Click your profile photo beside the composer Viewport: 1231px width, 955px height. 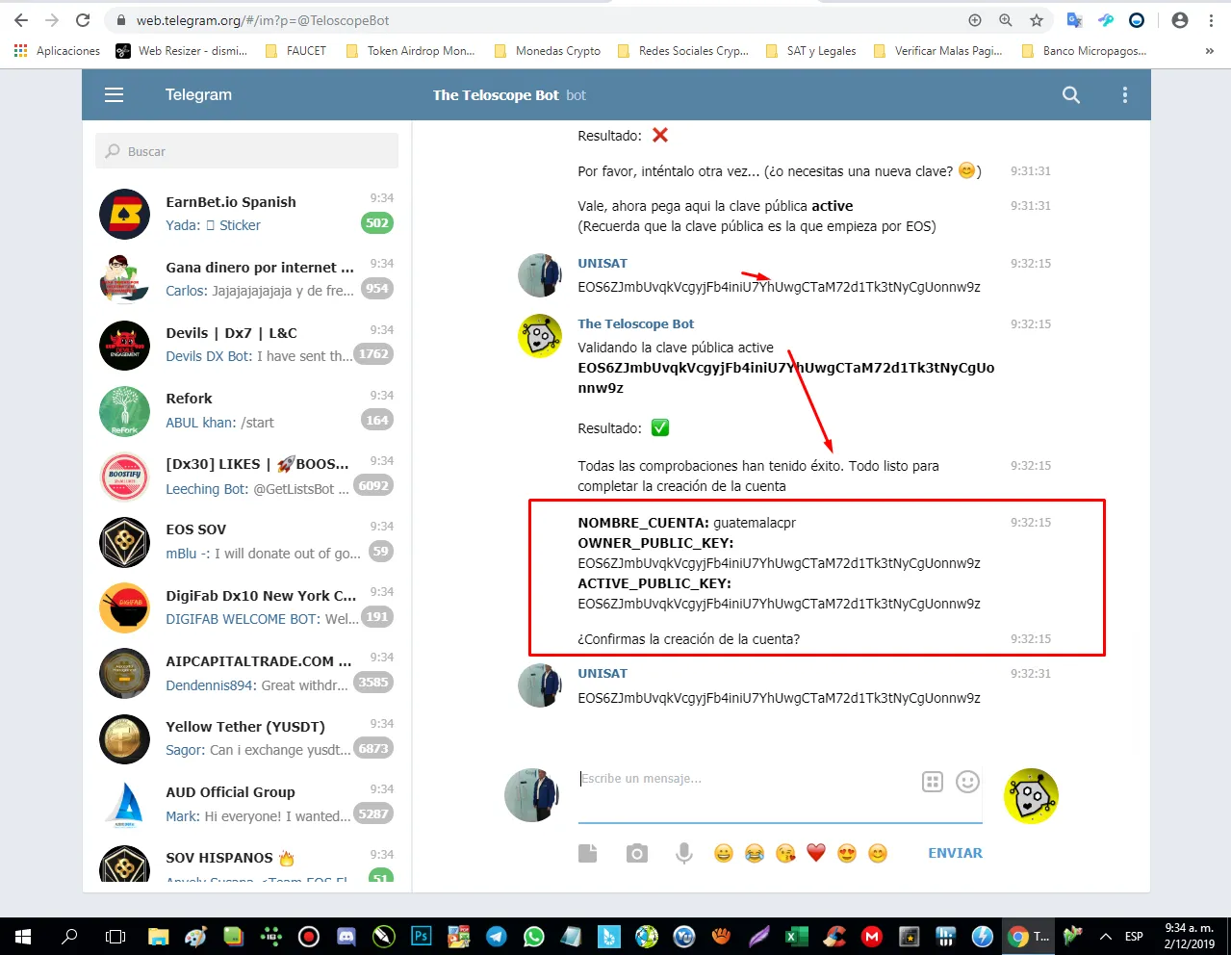[x=531, y=795]
